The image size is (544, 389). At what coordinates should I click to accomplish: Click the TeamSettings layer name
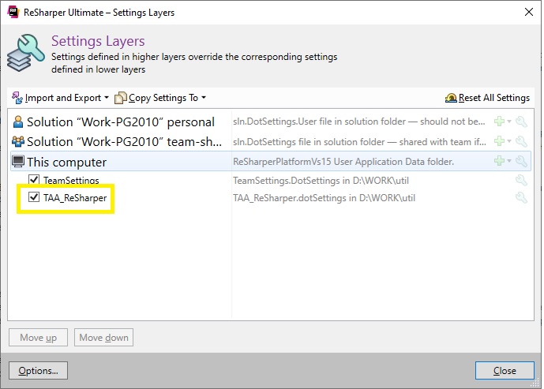click(71, 180)
